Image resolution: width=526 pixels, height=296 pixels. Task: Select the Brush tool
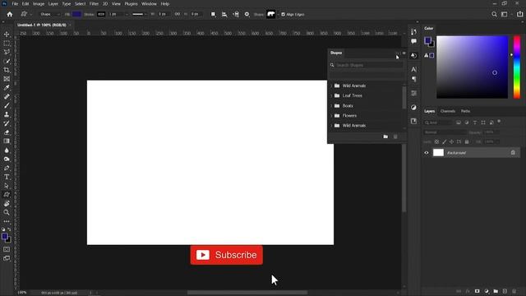[x=7, y=105]
